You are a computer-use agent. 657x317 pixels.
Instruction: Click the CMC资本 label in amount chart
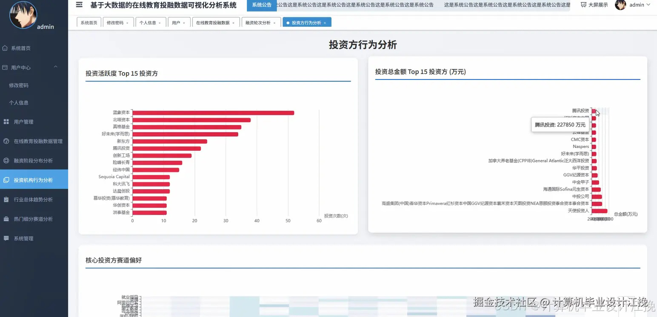(x=580, y=139)
